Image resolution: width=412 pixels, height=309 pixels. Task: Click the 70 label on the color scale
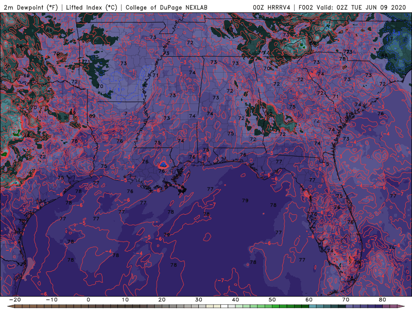click(346, 300)
